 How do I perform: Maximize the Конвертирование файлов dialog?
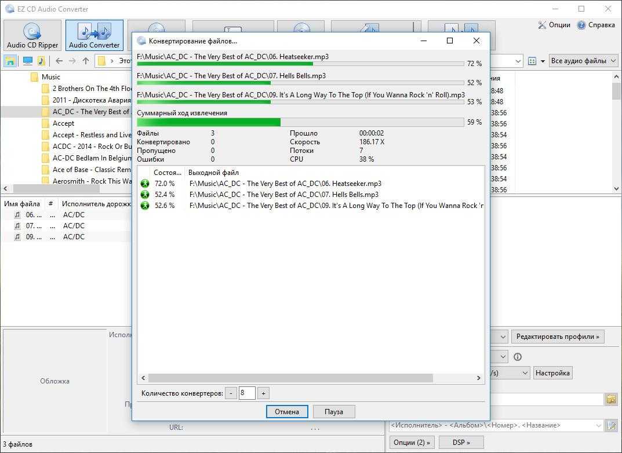click(x=449, y=41)
